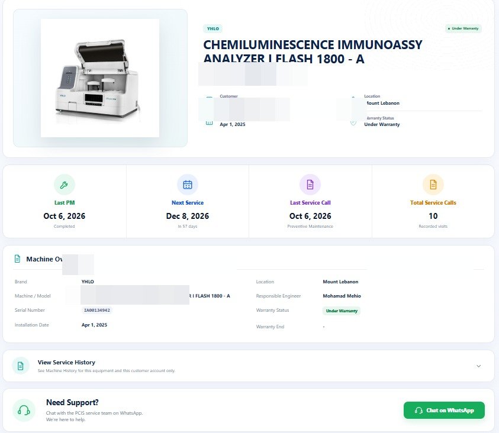Click the installation date in Machine Overview
Viewport: 499px width, 433px height.
coord(94,325)
